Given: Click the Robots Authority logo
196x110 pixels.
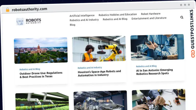Looking at the screenshot, I should coord(29,21).
